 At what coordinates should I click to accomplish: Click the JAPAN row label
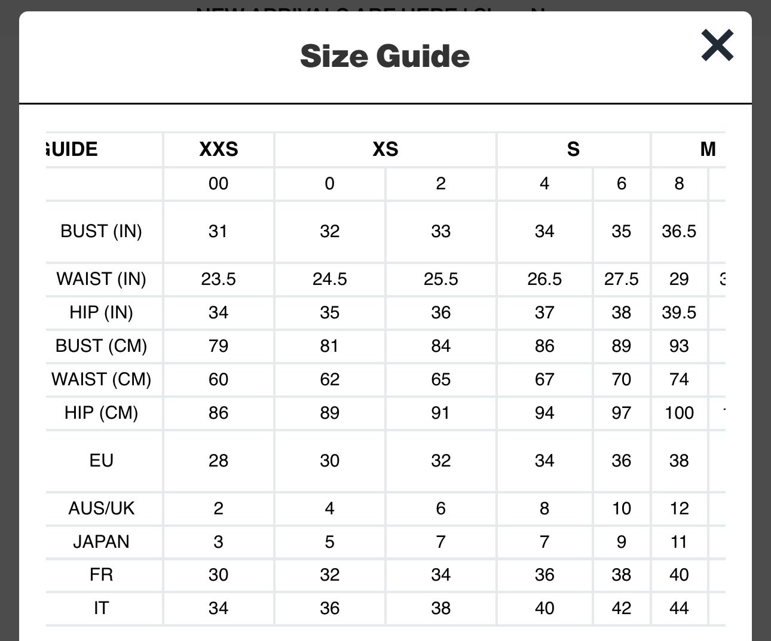[x=102, y=542]
